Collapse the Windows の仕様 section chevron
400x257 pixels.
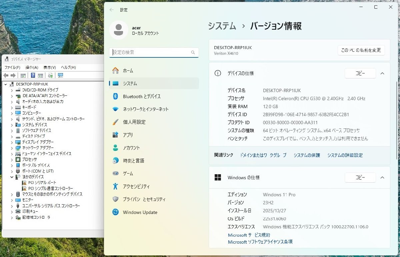tap(382, 178)
